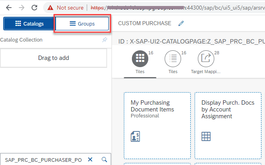Reload the page with the refresh icon
Screen dimensions: 265x165
point(35,8)
